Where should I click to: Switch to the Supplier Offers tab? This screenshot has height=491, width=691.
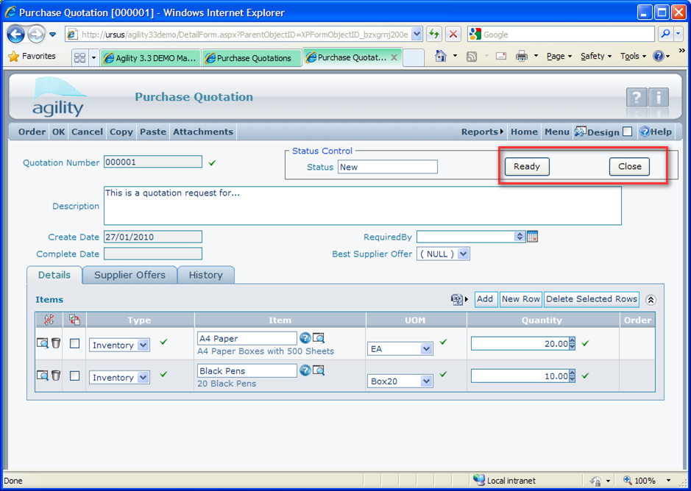tap(130, 275)
